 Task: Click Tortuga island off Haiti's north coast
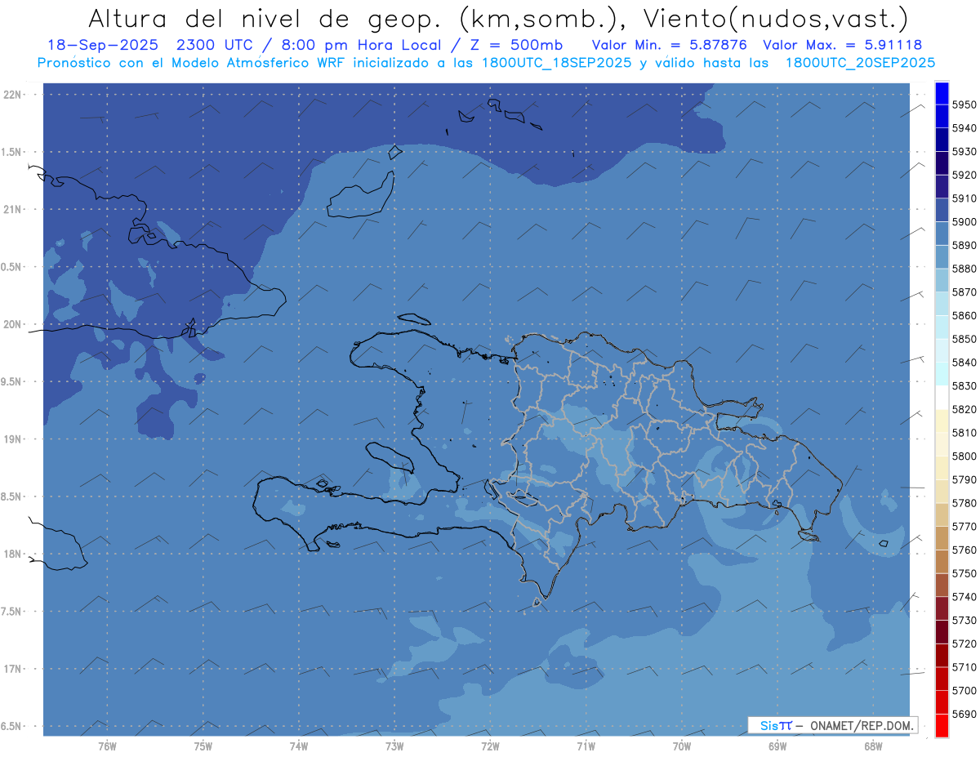[414, 319]
